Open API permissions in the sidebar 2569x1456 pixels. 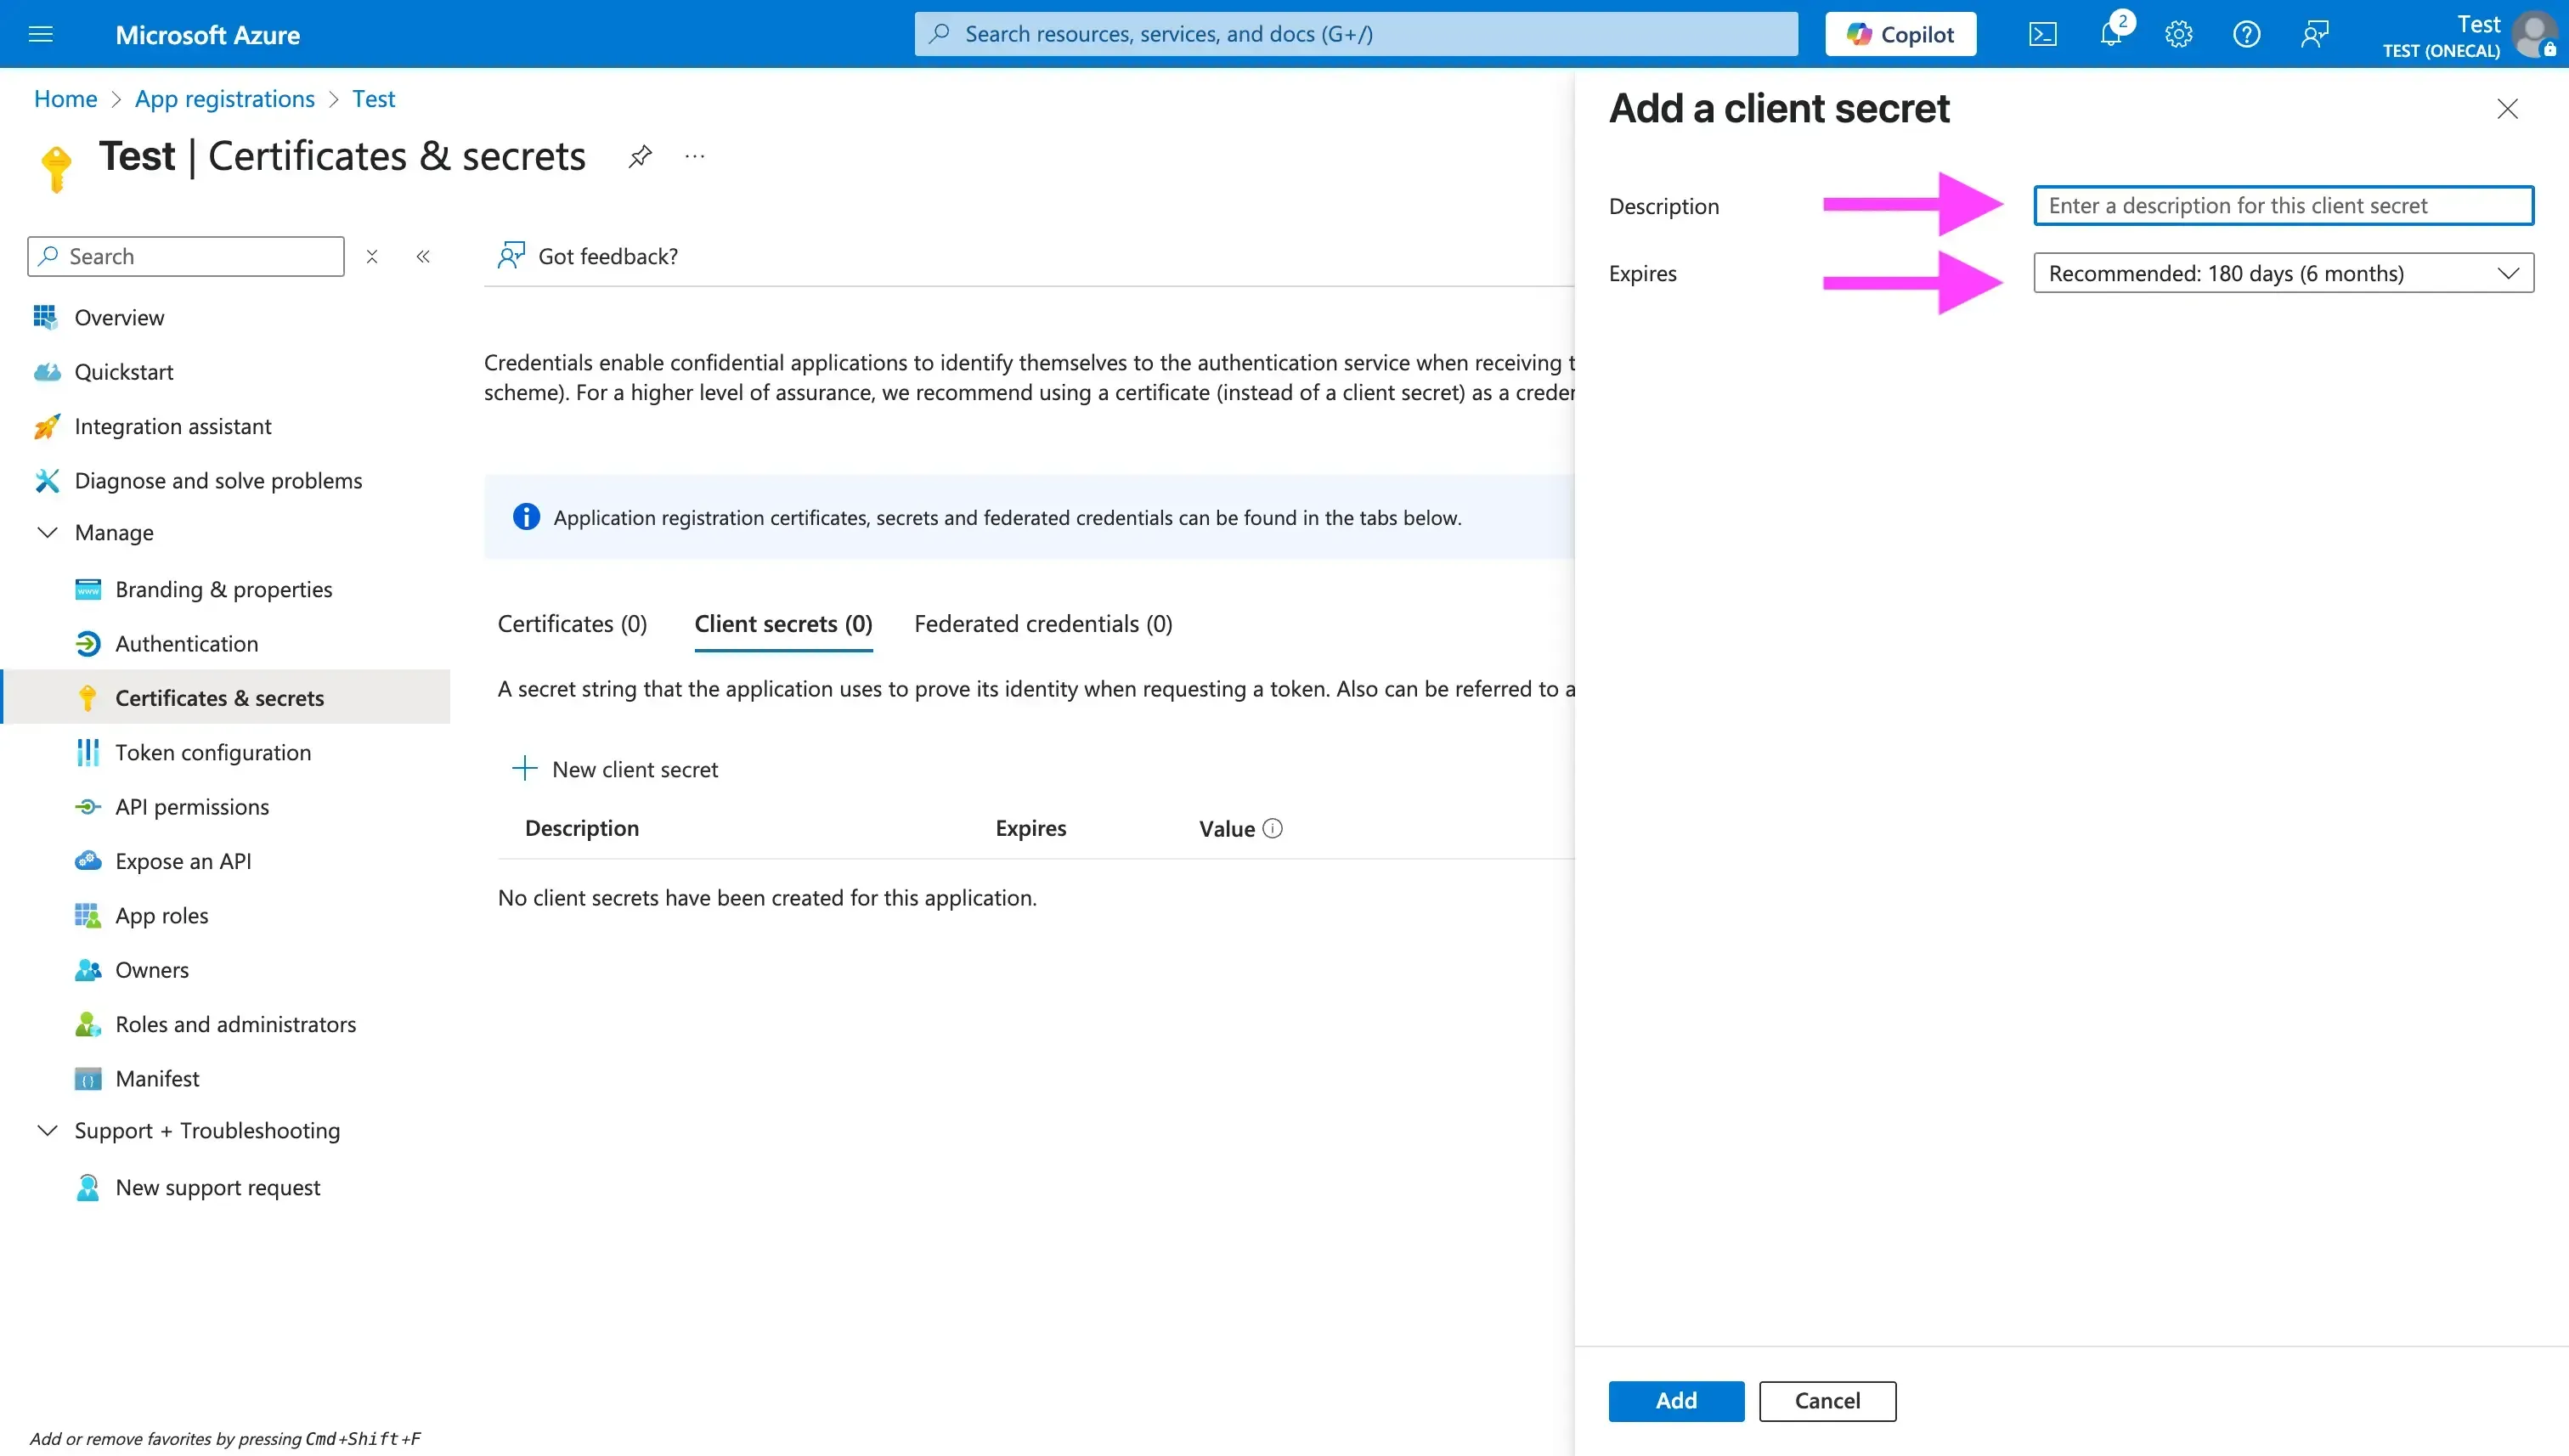coord(192,807)
